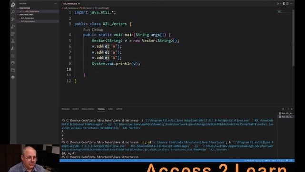Click the tenth activity bar panel icon
The width and height of the screenshot is (305, 172).
click(13, 70)
